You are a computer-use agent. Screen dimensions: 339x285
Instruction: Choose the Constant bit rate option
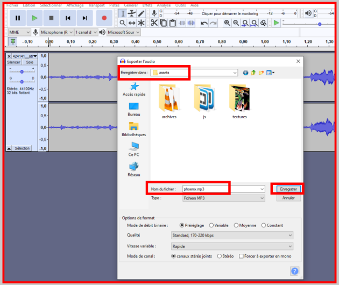tap(264, 225)
